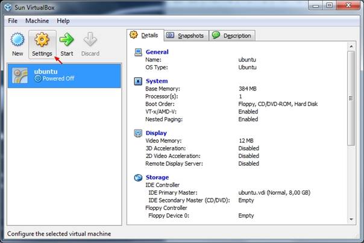Click the Storage section disk icon

point(138,178)
